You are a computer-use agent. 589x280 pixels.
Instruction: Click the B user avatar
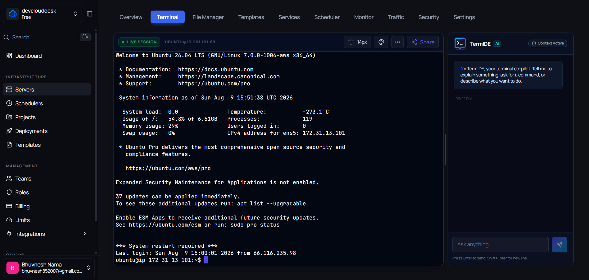point(13,268)
